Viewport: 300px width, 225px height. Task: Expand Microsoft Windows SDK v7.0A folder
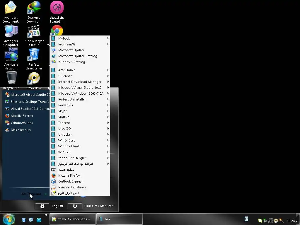pyautogui.click(x=80, y=93)
